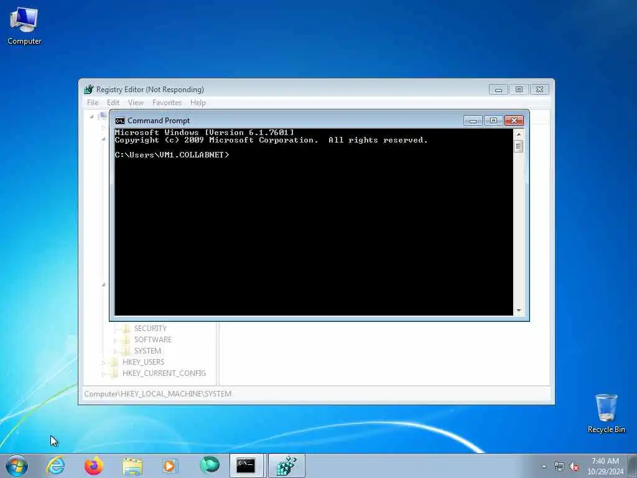
Task: Click the Show desktop button at taskbar end
Action: pos(633,466)
